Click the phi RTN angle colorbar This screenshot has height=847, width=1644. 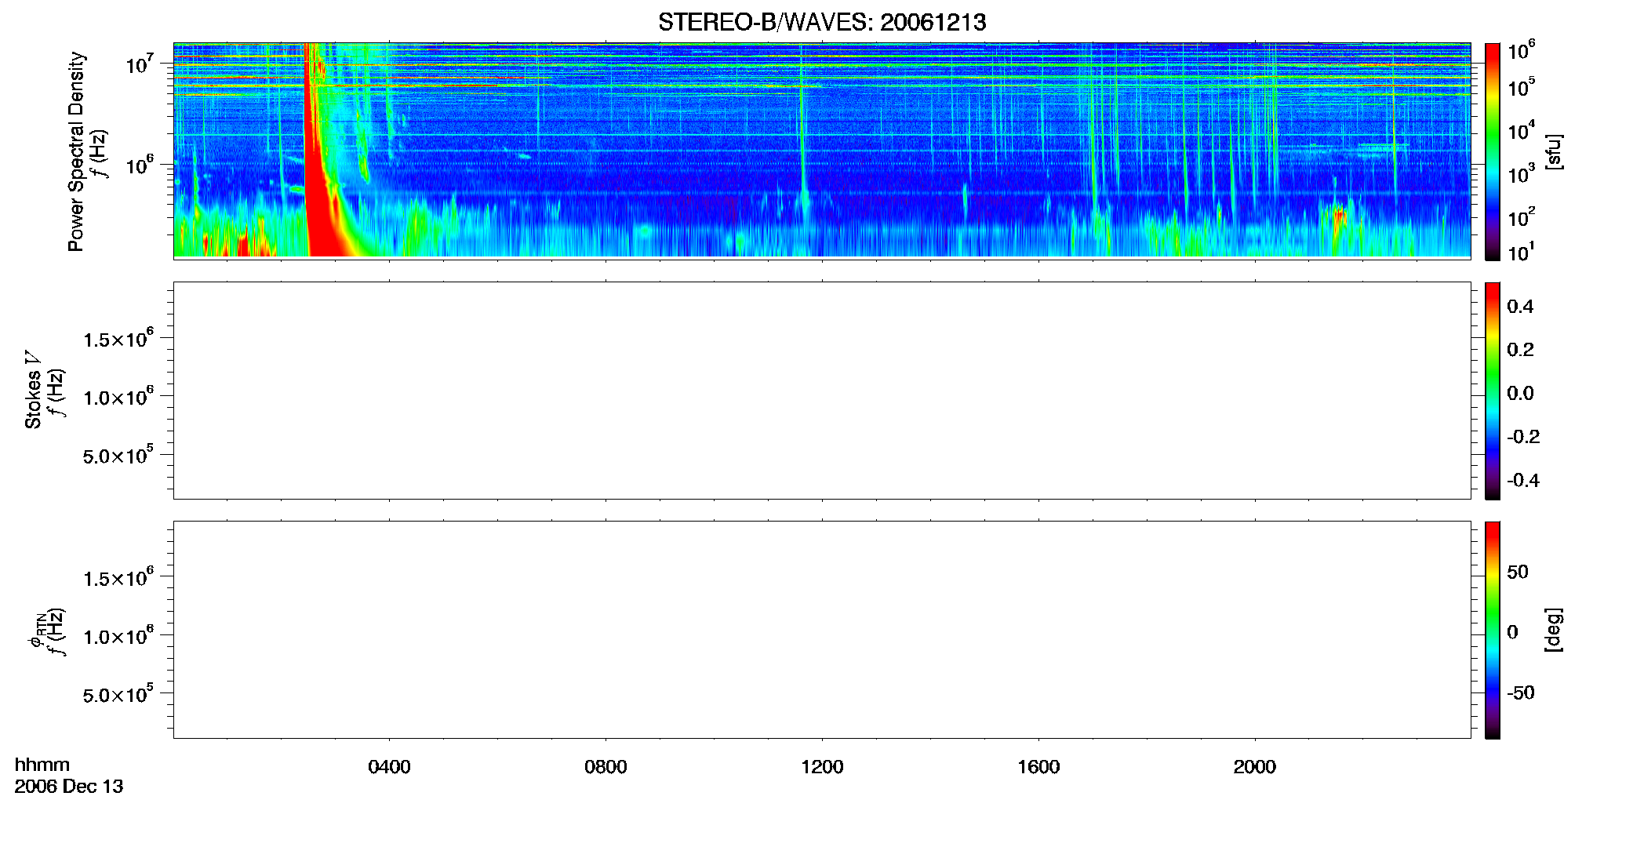1492,630
